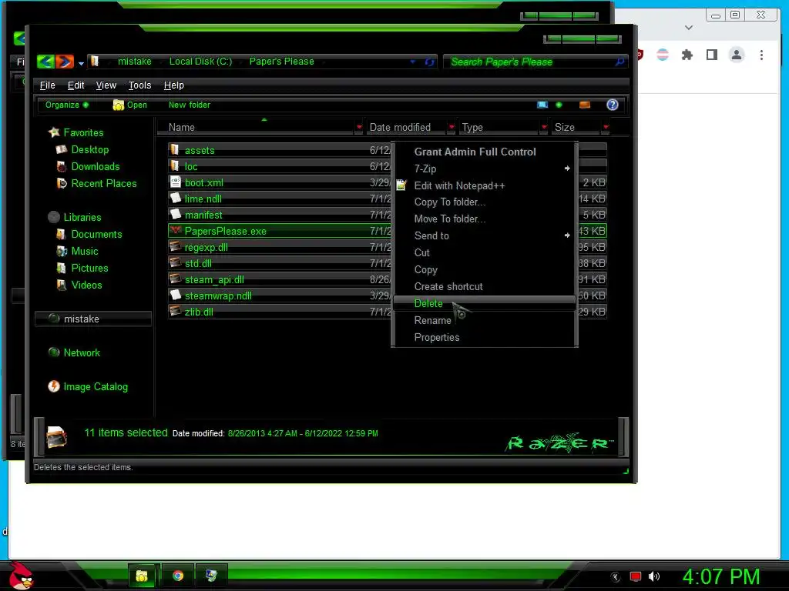Open the view options dropdown dot

tap(559, 105)
